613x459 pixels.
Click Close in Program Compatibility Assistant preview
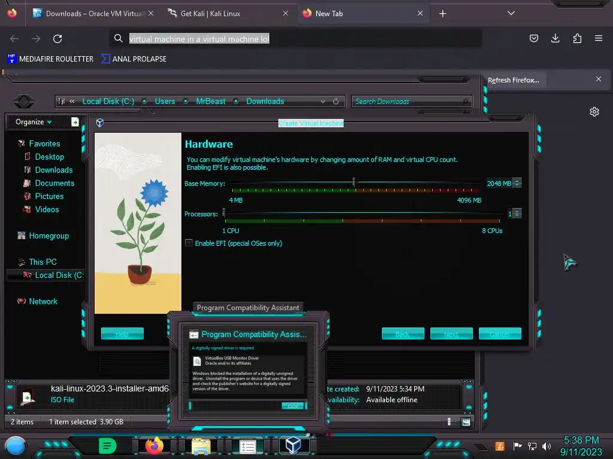[292, 406]
